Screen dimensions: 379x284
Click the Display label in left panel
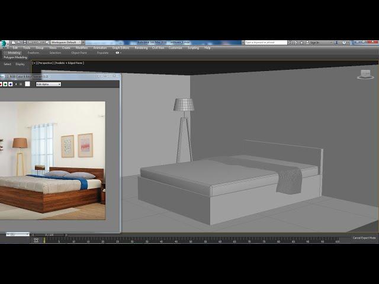tap(20, 64)
